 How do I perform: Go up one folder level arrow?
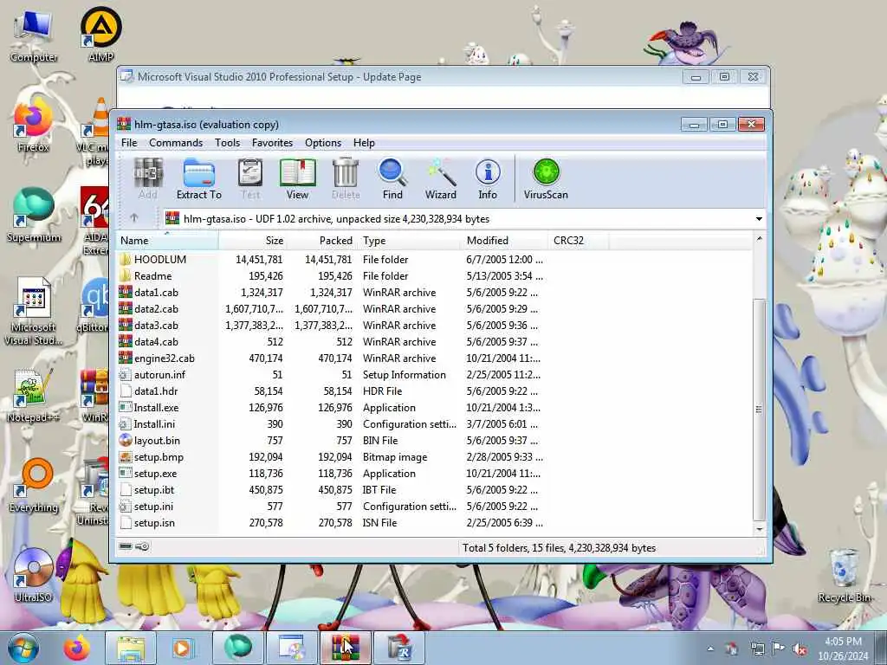coord(134,217)
